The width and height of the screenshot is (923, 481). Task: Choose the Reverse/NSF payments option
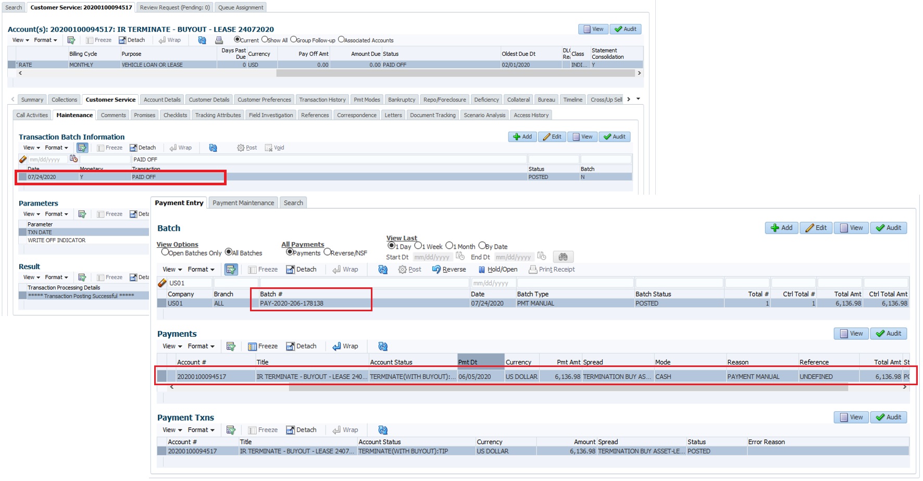(327, 252)
